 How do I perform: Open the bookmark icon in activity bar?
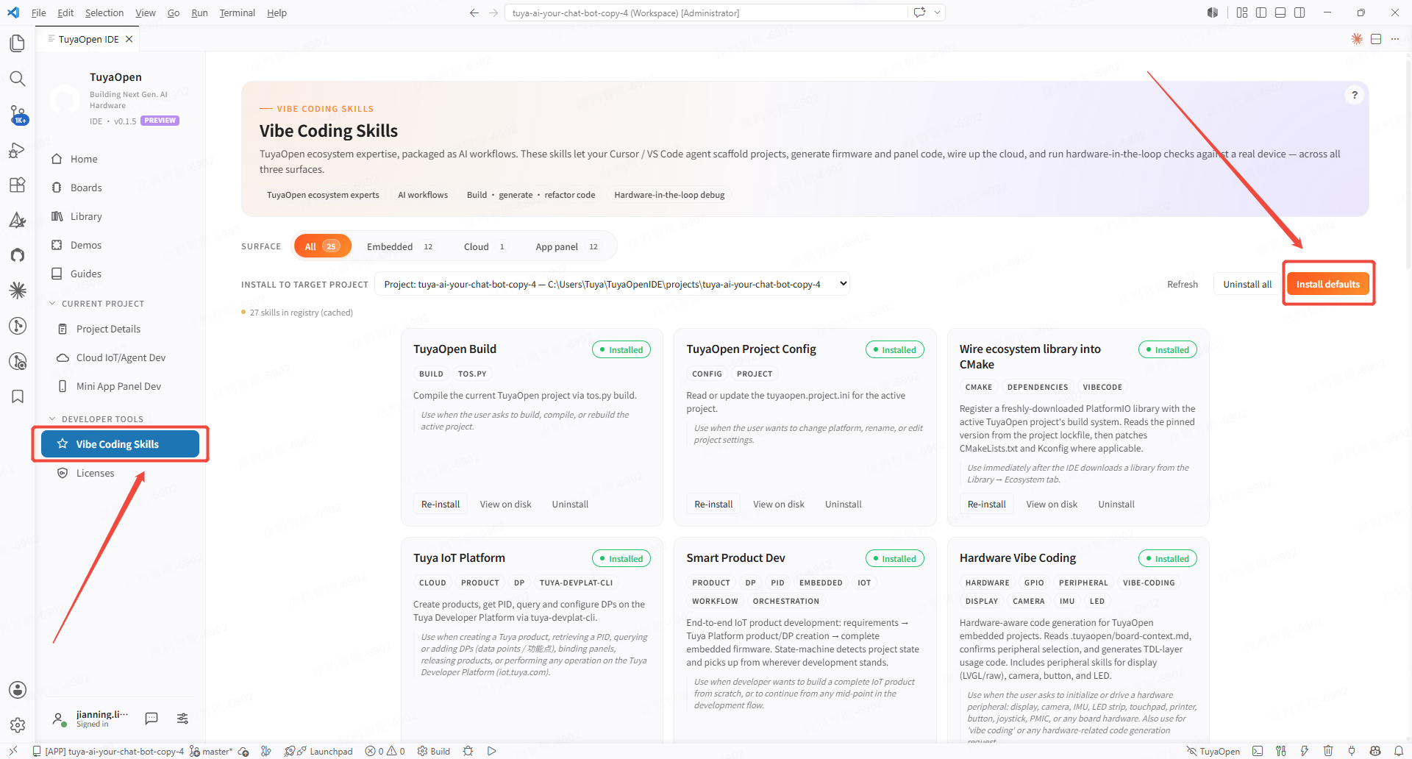(x=18, y=396)
